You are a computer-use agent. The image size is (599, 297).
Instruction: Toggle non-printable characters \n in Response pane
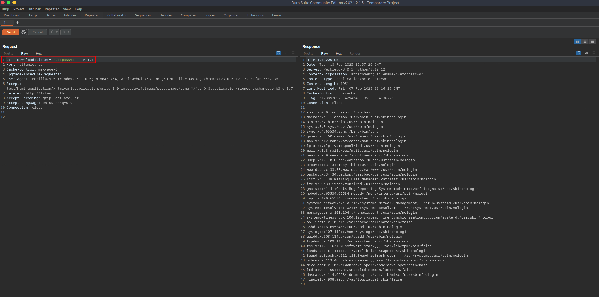point(586,53)
